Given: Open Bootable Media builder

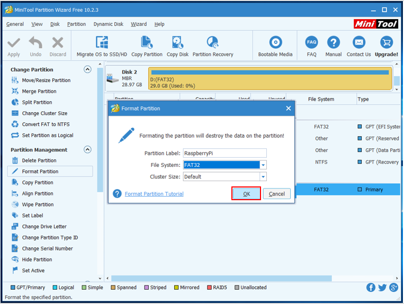Looking at the screenshot, I should pyautogui.click(x=275, y=47).
